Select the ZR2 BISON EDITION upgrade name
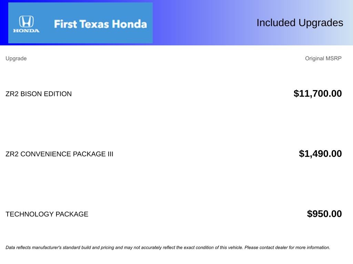 coord(39,94)
